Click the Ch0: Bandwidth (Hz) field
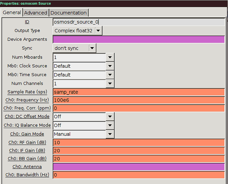 (139, 175)
